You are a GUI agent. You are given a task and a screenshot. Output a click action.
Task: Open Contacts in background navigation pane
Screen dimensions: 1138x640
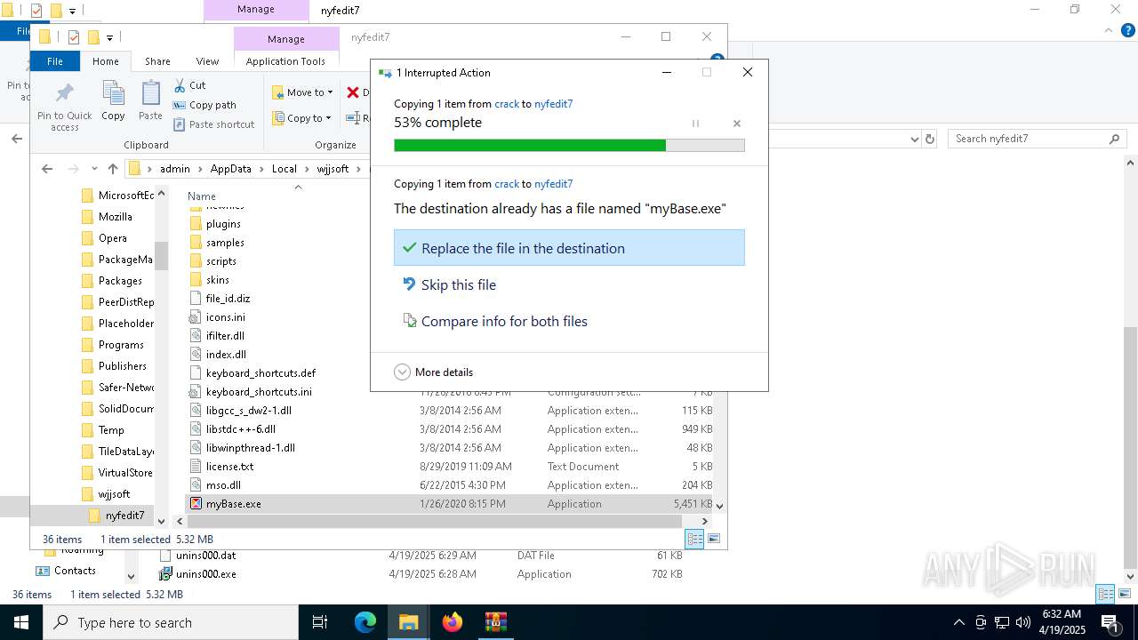(75, 571)
